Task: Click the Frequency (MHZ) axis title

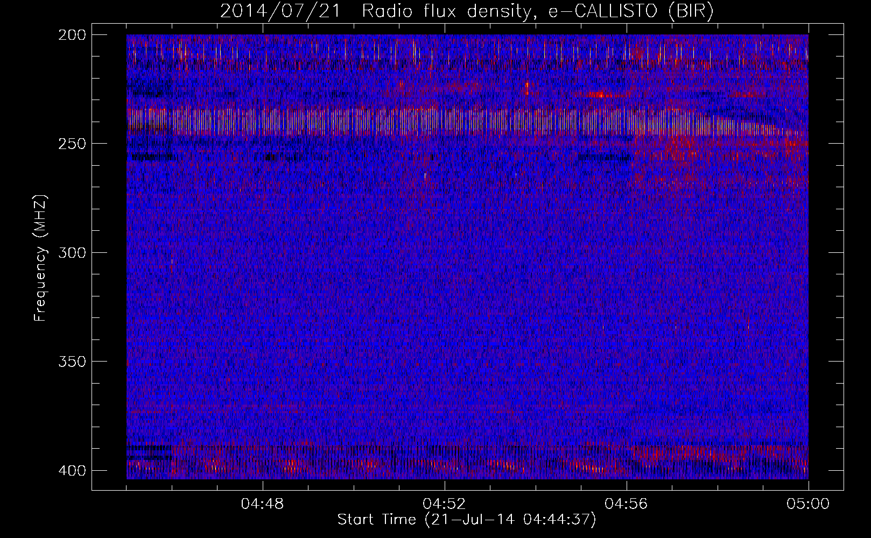Action: pyautogui.click(x=40, y=258)
